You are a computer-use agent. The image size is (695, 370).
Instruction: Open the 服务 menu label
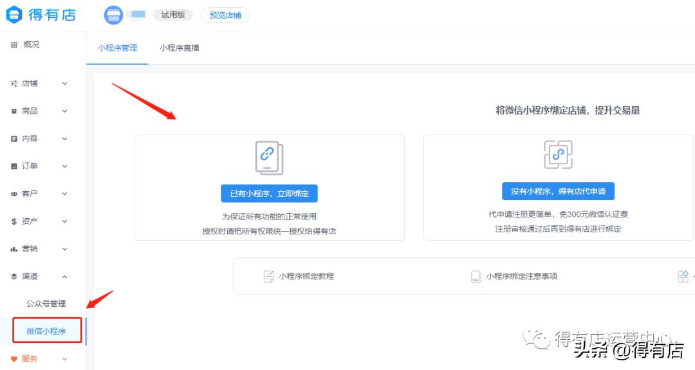click(30, 359)
